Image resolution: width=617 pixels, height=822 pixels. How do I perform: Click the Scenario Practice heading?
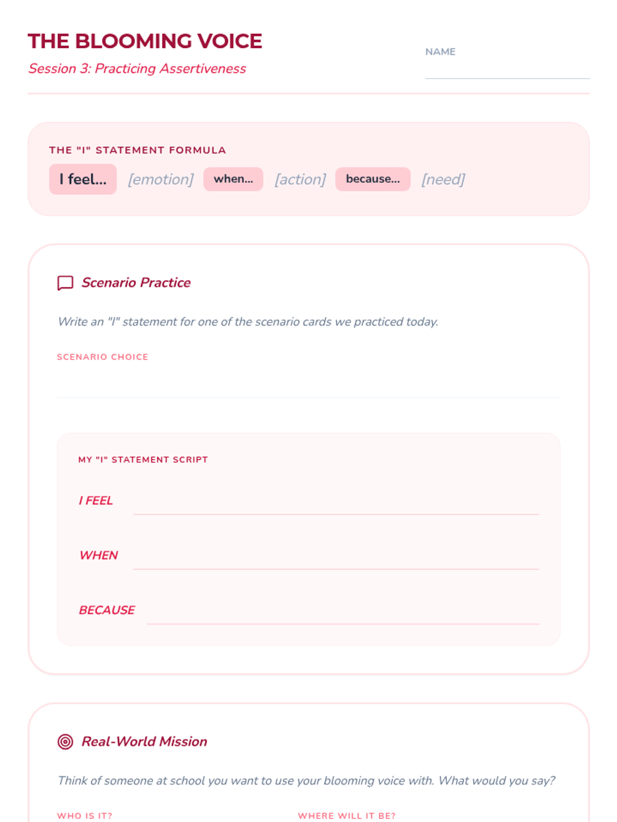coord(136,283)
